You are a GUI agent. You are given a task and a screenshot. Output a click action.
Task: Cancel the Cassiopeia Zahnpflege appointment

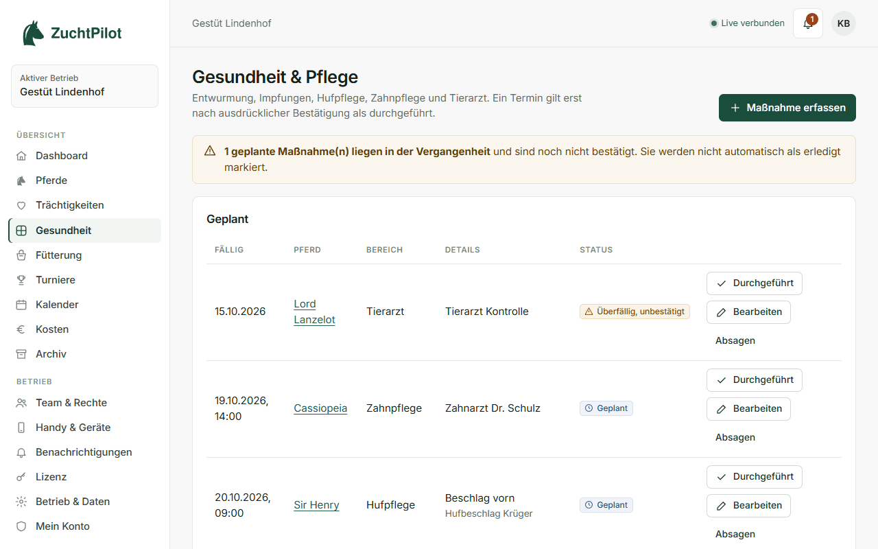click(735, 437)
